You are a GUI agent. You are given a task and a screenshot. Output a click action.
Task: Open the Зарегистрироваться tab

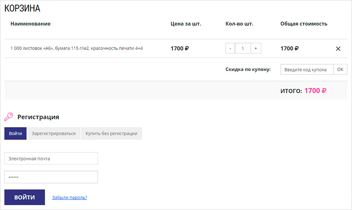pyautogui.click(x=54, y=134)
